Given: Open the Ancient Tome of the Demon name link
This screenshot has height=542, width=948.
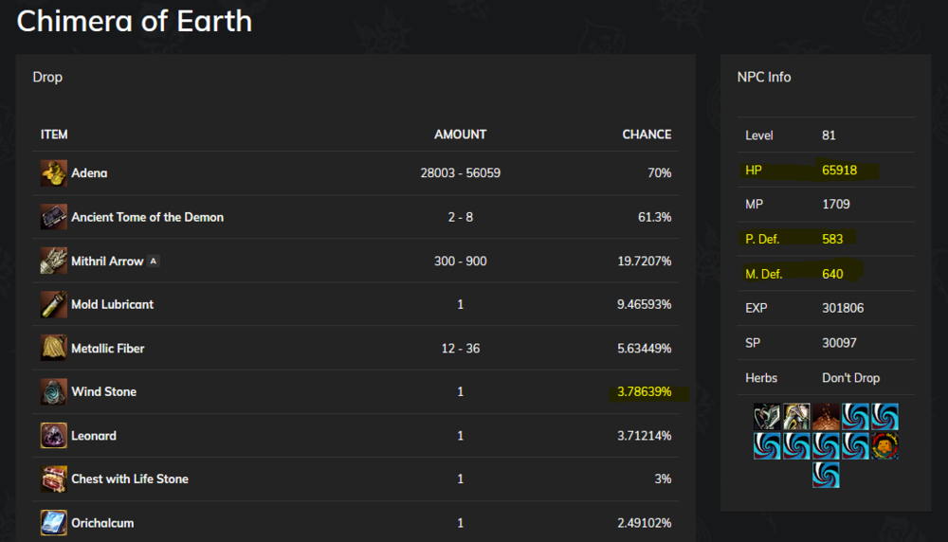Looking at the screenshot, I should (x=147, y=217).
